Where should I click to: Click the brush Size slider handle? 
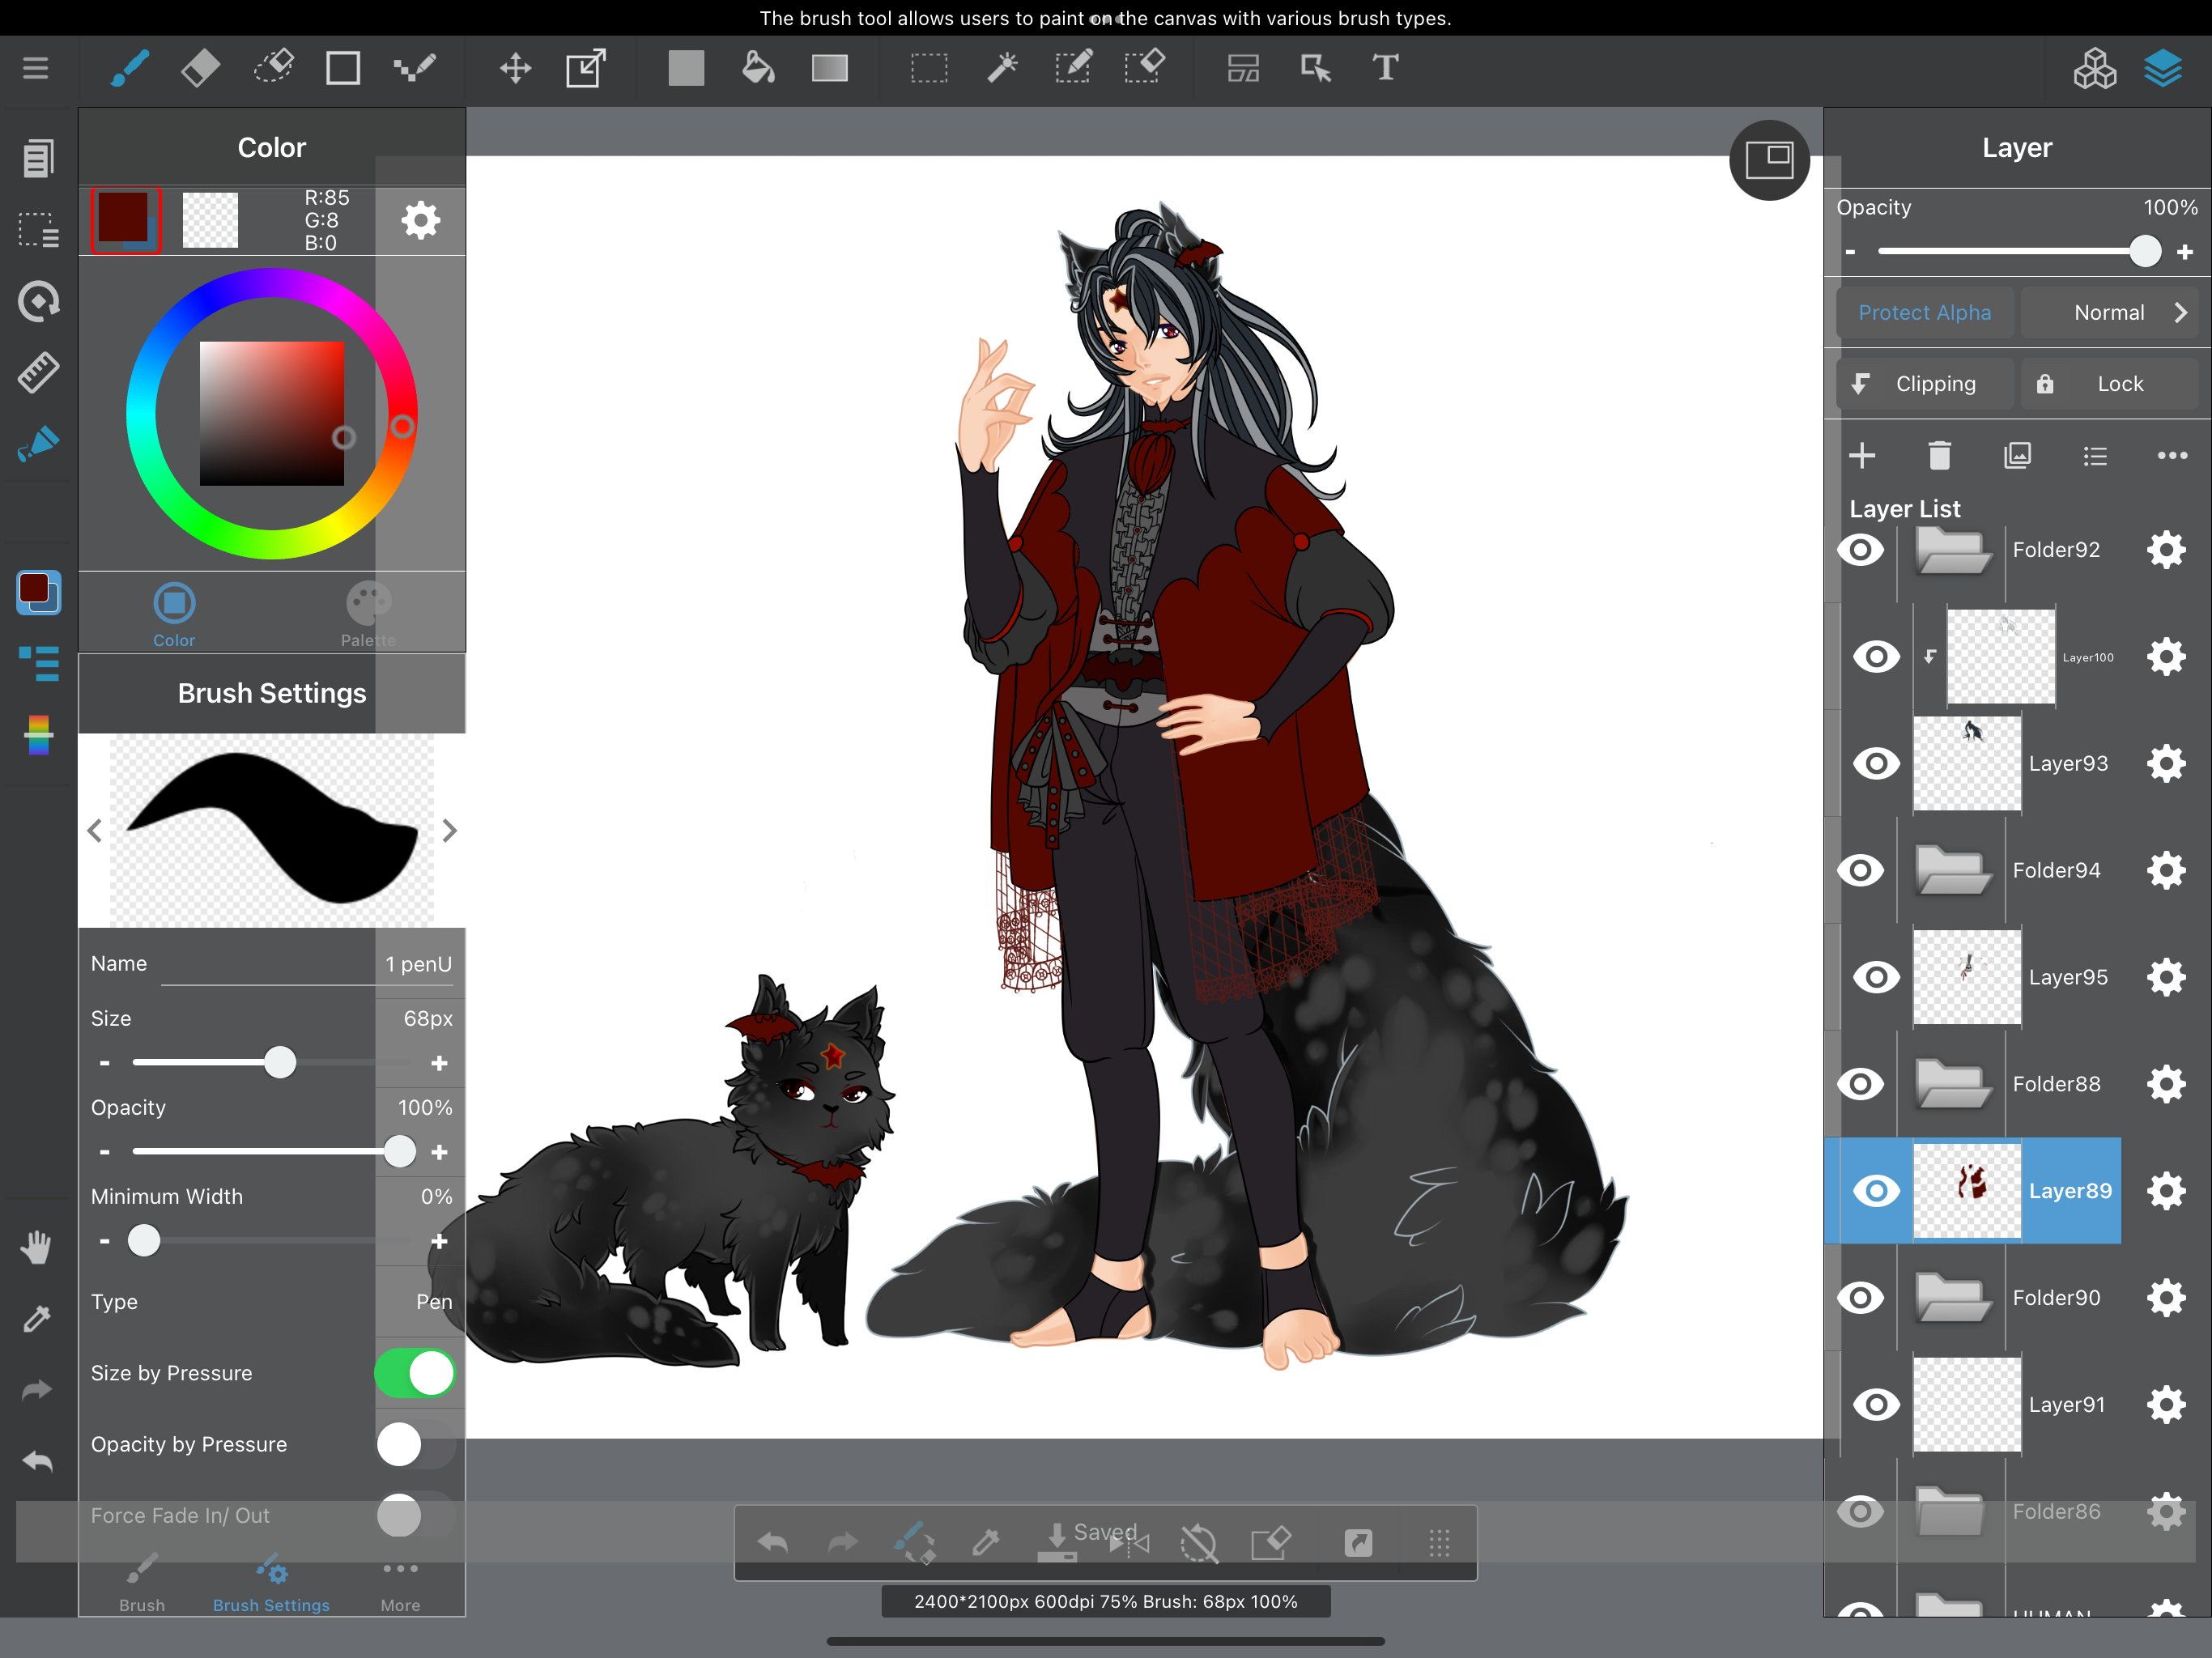pyautogui.click(x=280, y=1062)
